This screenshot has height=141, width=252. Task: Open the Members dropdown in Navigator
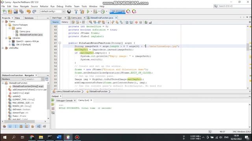13,79
